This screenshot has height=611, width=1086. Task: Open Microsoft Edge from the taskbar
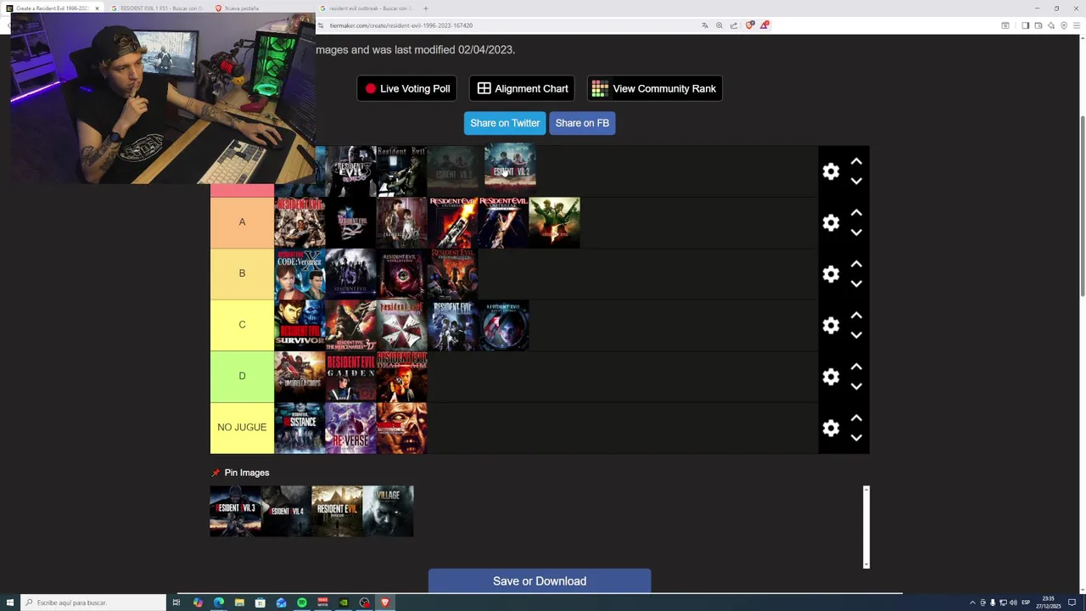click(x=219, y=603)
